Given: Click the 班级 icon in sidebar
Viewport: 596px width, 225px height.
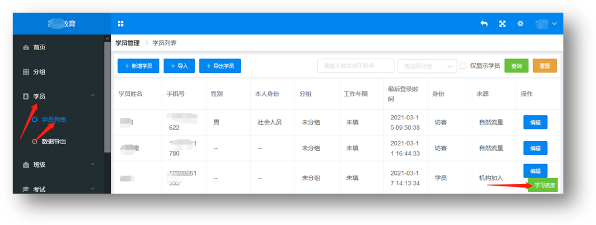Looking at the screenshot, I should coord(26,165).
